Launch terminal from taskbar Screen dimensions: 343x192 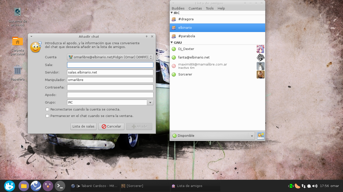pyautogui.click(x=60, y=186)
